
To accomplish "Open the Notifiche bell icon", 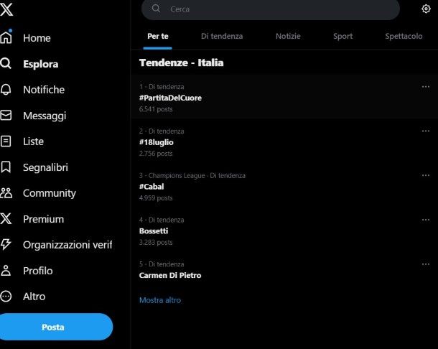I will (6, 90).
